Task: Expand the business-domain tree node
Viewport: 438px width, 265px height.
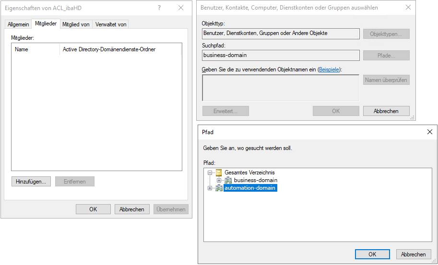Action: [219, 180]
